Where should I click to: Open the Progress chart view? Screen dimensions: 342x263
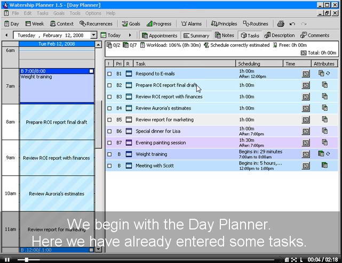pyautogui.click(x=159, y=24)
